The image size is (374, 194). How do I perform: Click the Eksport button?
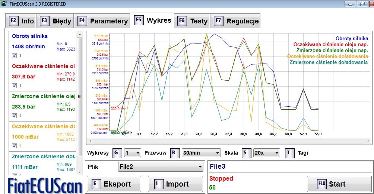(x=114, y=184)
